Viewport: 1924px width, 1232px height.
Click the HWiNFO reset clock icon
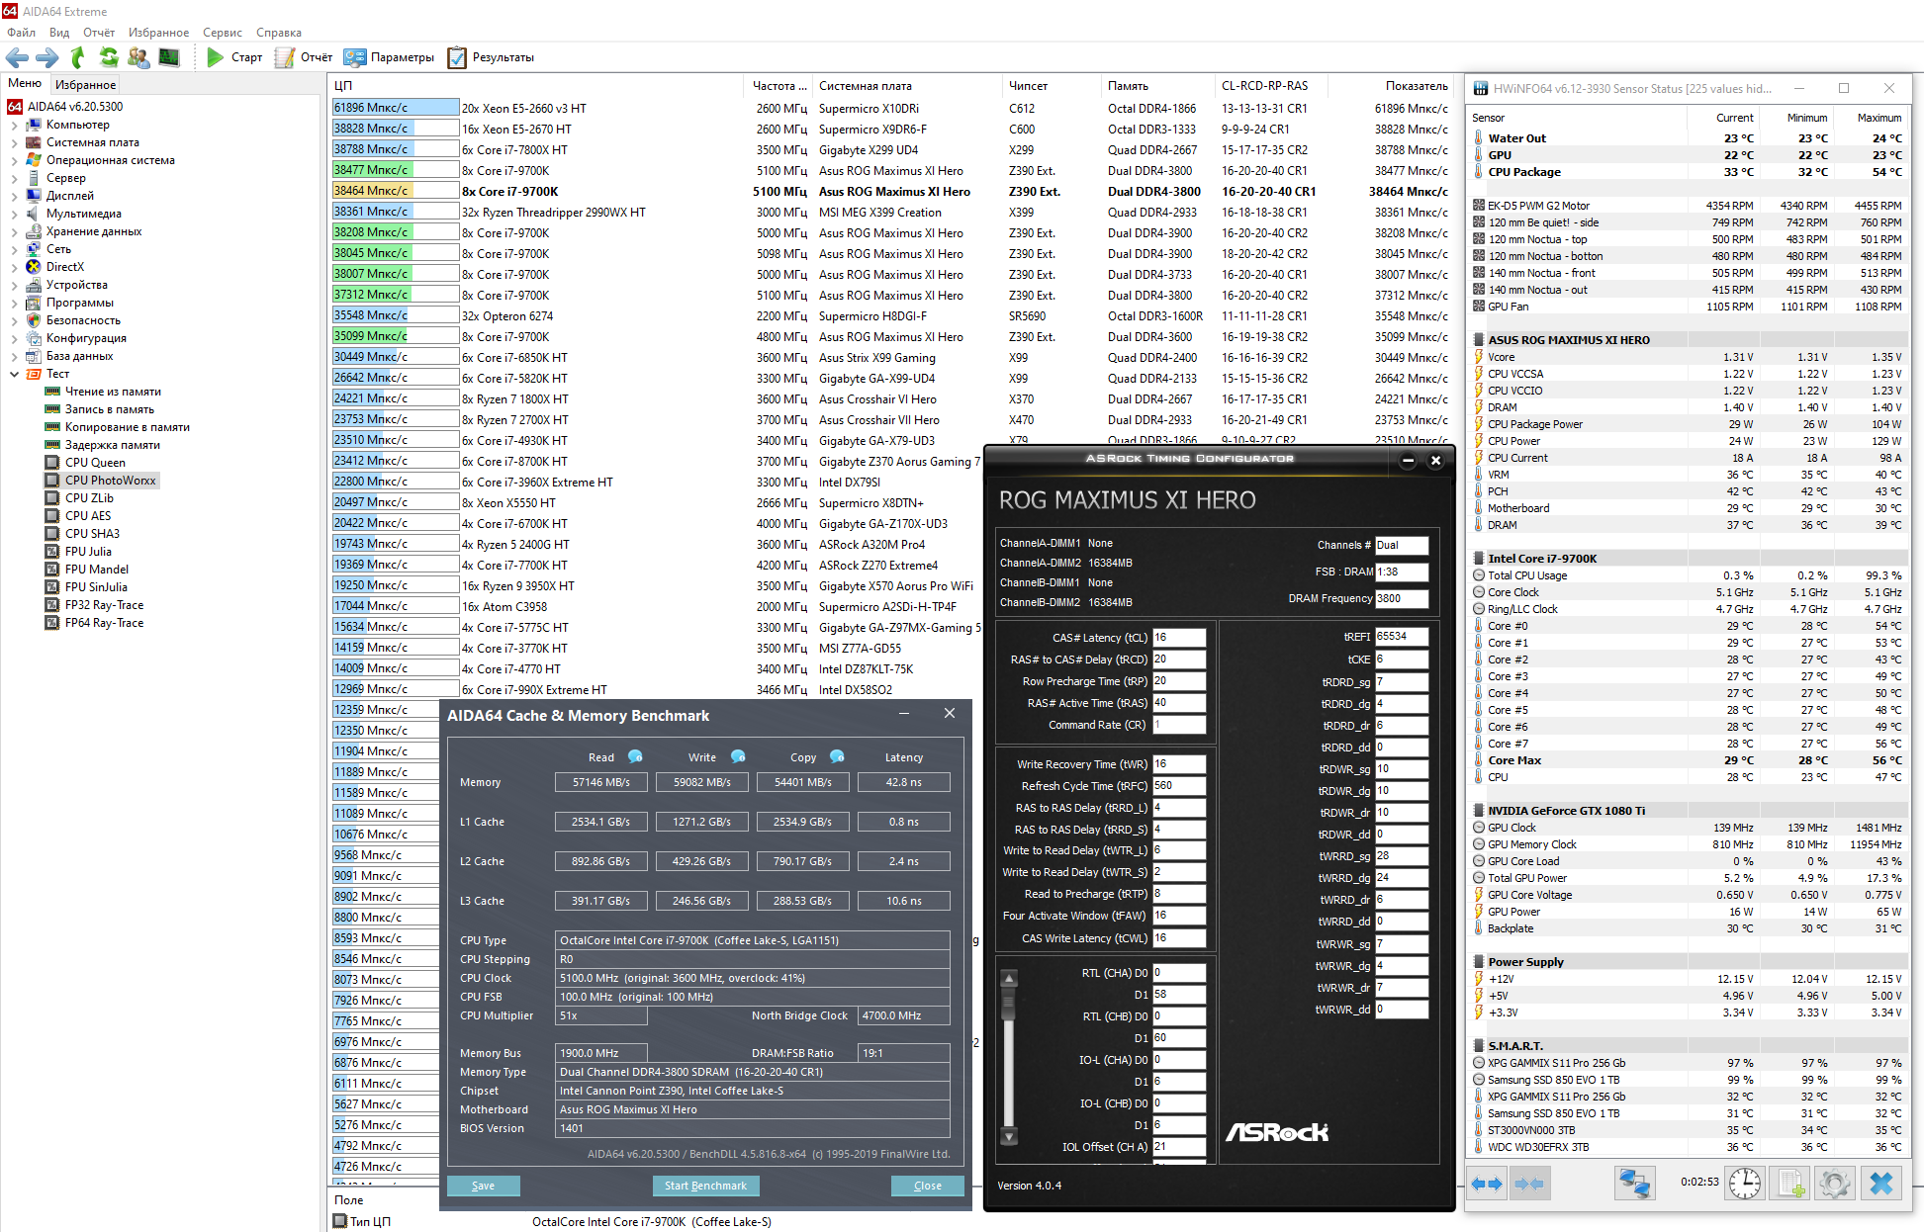click(1745, 1183)
